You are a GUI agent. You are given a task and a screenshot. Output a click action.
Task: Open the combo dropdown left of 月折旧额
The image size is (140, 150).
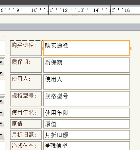click(2, 134)
